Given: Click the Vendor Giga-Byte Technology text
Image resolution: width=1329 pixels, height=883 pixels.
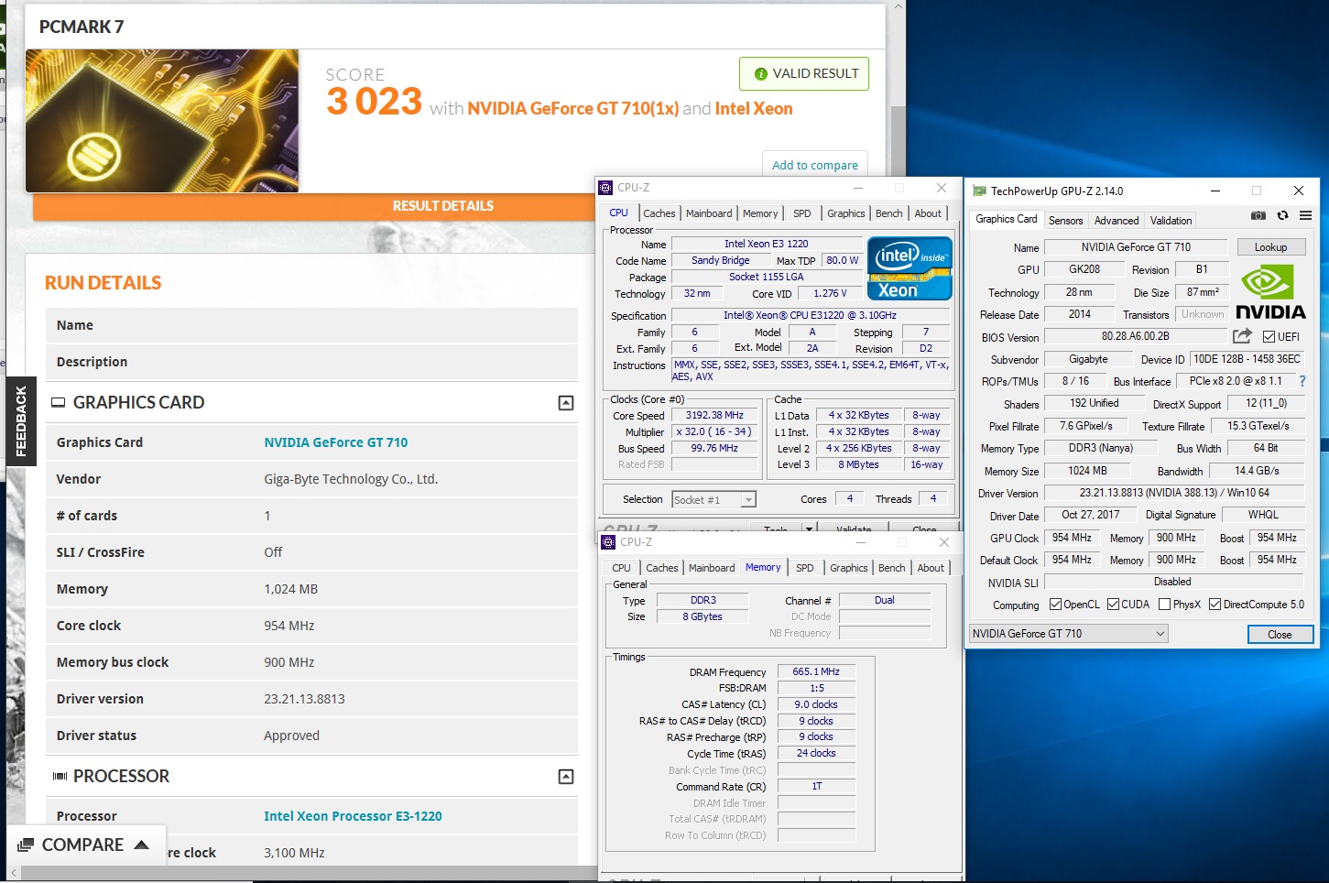Looking at the screenshot, I should (x=351, y=479).
